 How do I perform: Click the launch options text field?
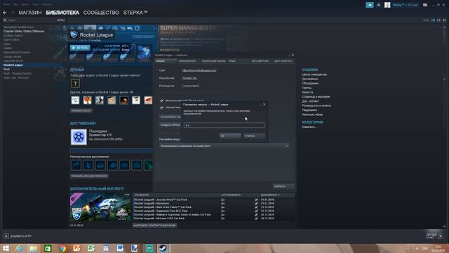point(224,125)
